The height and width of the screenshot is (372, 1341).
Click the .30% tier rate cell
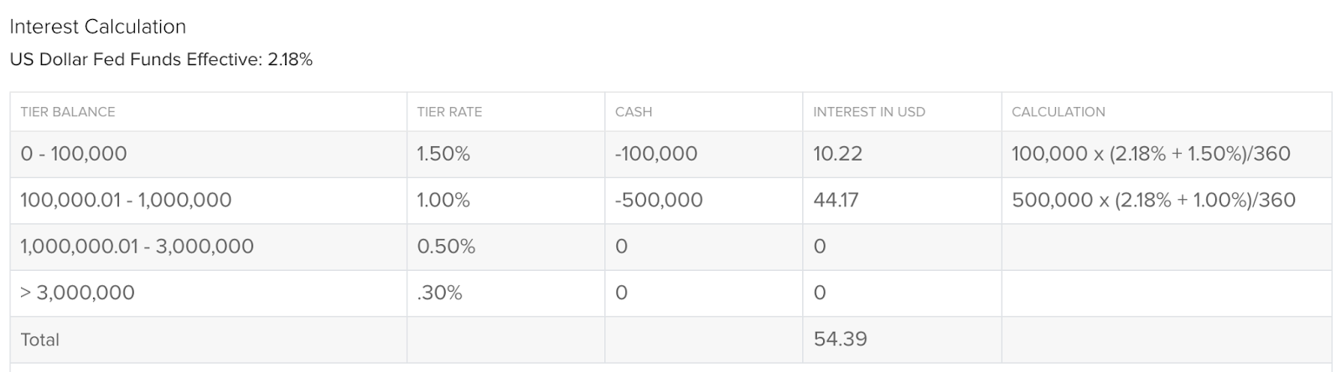[x=439, y=293]
